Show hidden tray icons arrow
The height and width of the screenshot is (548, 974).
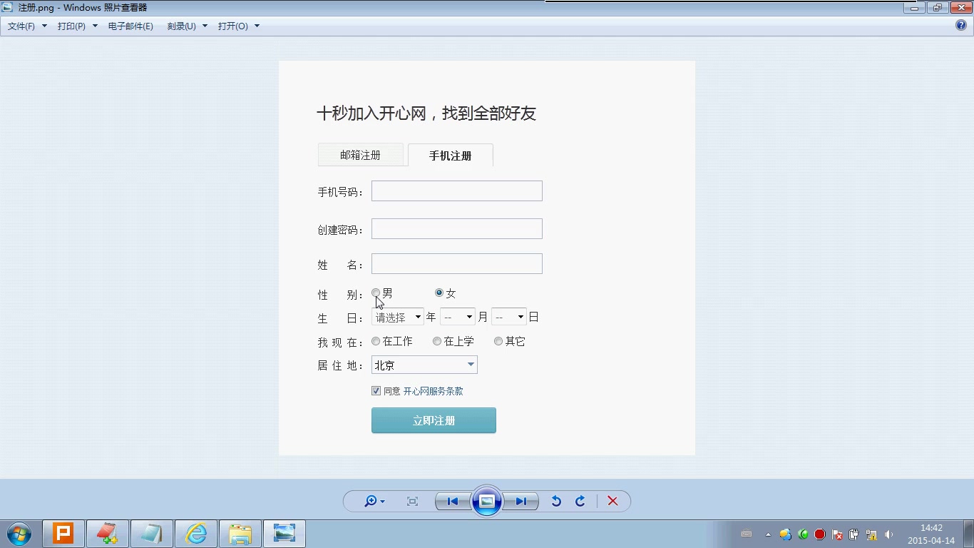[768, 534]
